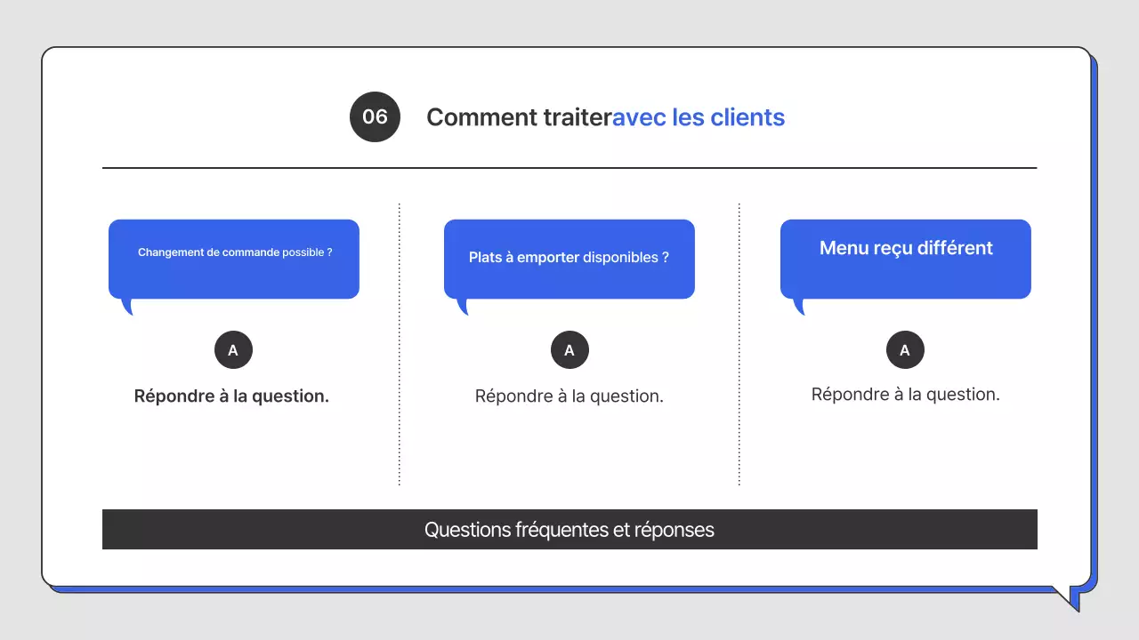Click the blue text avec les clients
Image resolution: width=1139 pixels, height=640 pixels.
tap(698, 116)
